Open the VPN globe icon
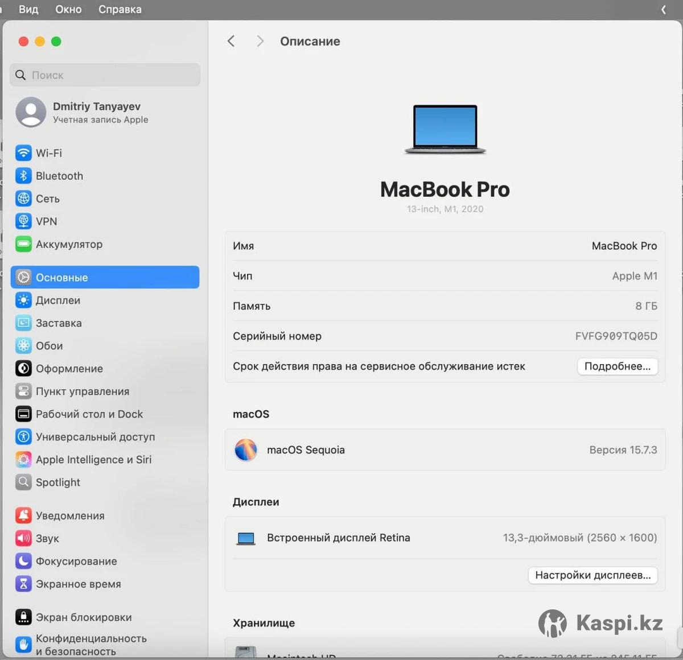This screenshot has width=683, height=660. pos(23,221)
